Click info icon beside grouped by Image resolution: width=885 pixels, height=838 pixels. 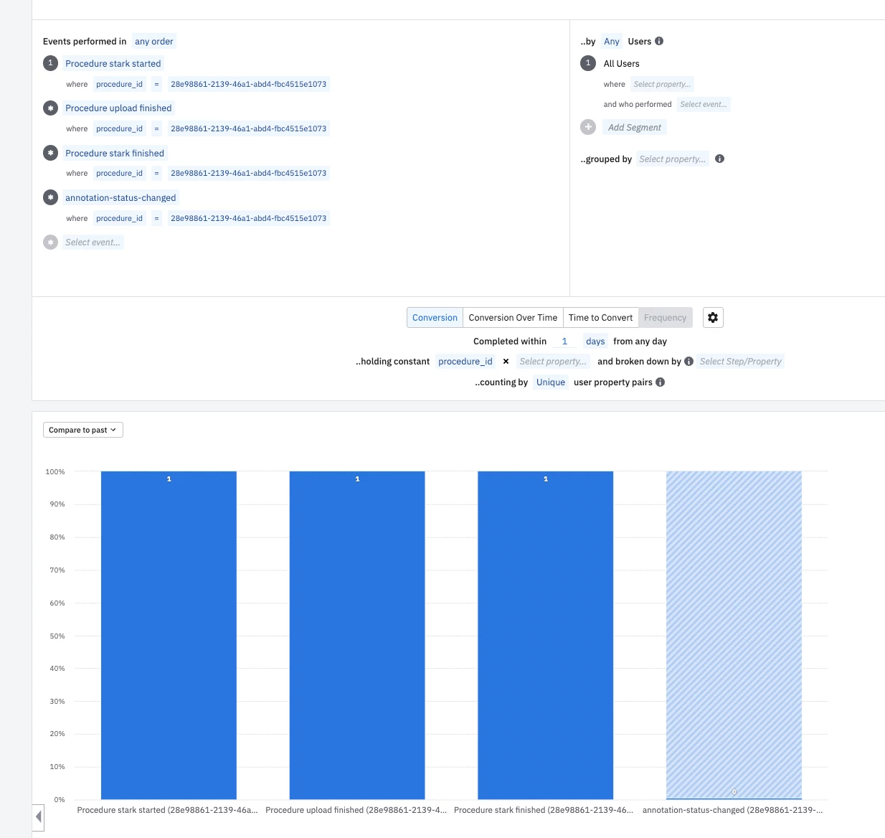point(719,159)
